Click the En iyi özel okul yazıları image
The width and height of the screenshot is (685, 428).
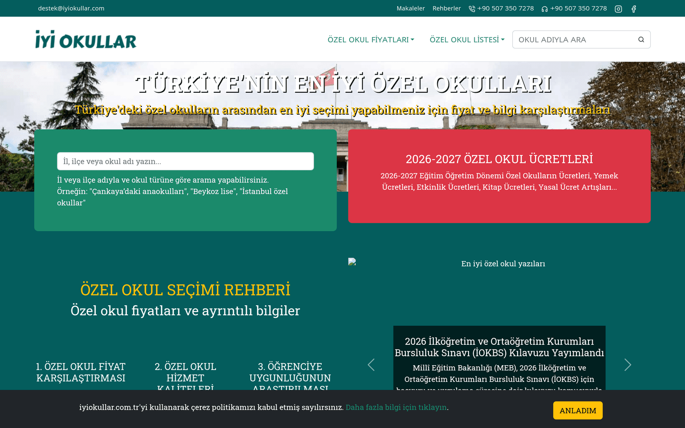[x=499, y=263]
